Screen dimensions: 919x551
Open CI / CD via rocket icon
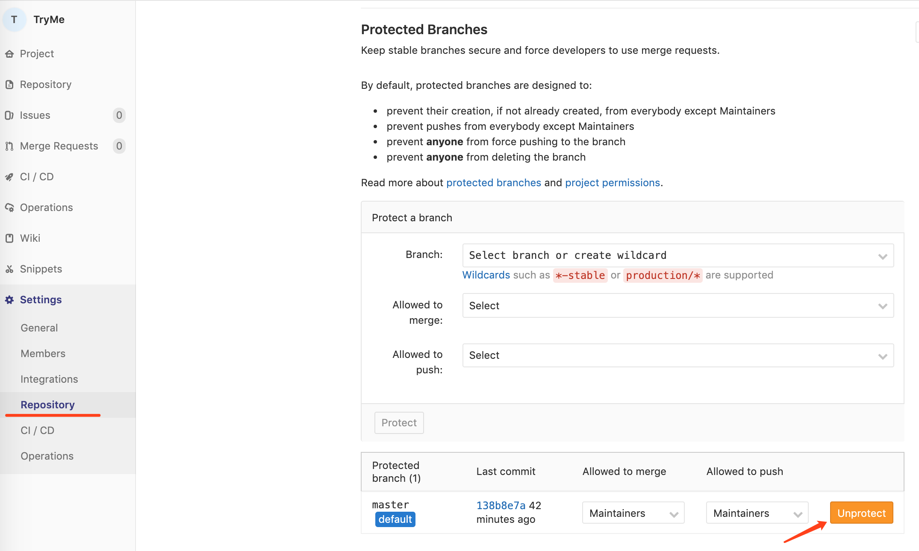click(x=10, y=176)
